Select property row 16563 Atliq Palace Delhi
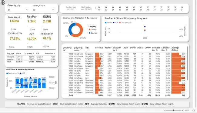 124,78
